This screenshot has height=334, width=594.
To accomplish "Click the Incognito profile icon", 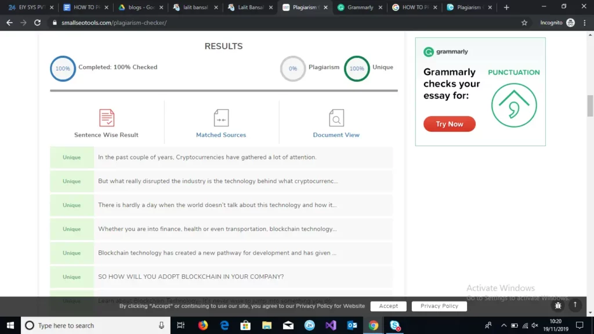I will click(570, 23).
